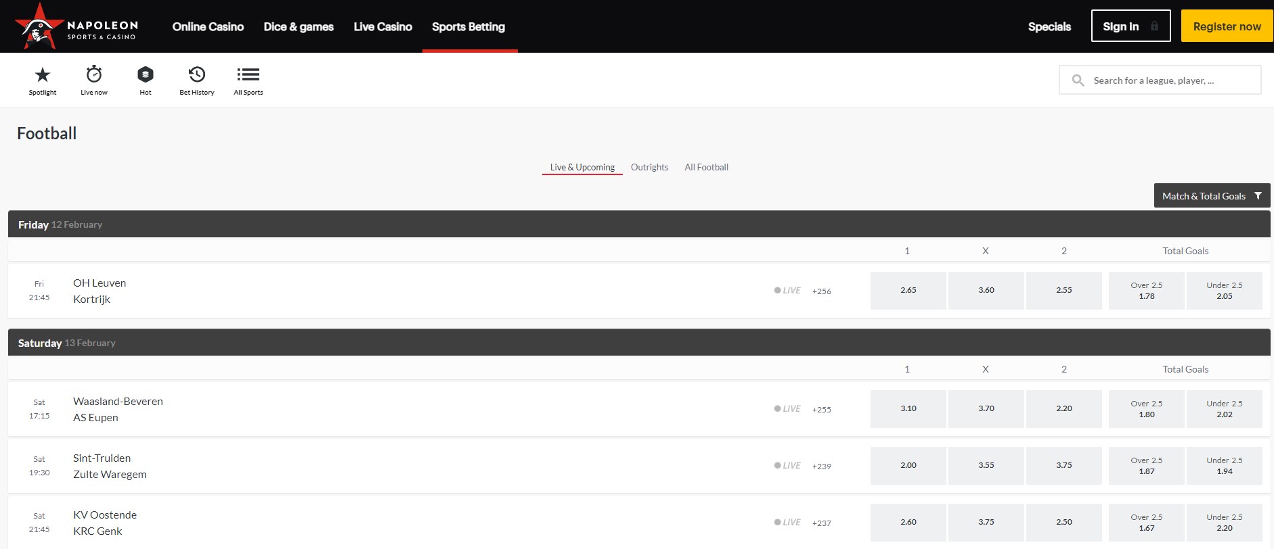Click the Sign in button

(1130, 26)
